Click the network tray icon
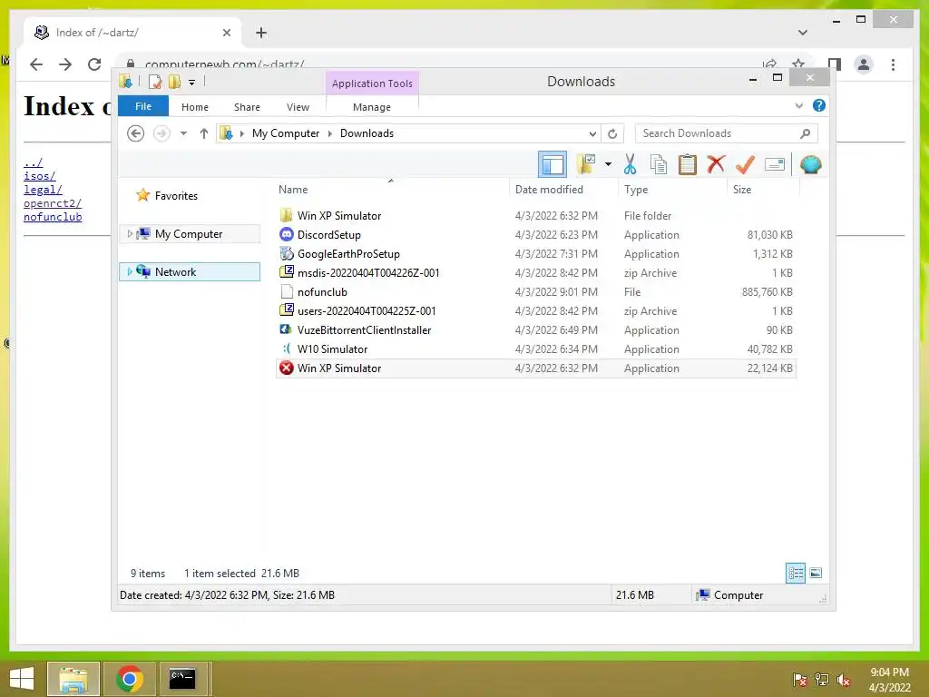Screen dimensions: 929x697 click(822, 680)
